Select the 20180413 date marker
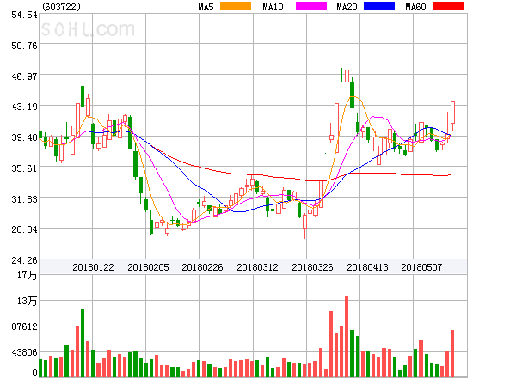 (x=367, y=267)
